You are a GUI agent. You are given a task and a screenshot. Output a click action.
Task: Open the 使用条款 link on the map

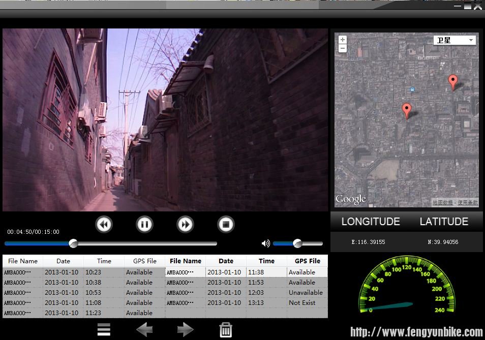tap(468, 203)
